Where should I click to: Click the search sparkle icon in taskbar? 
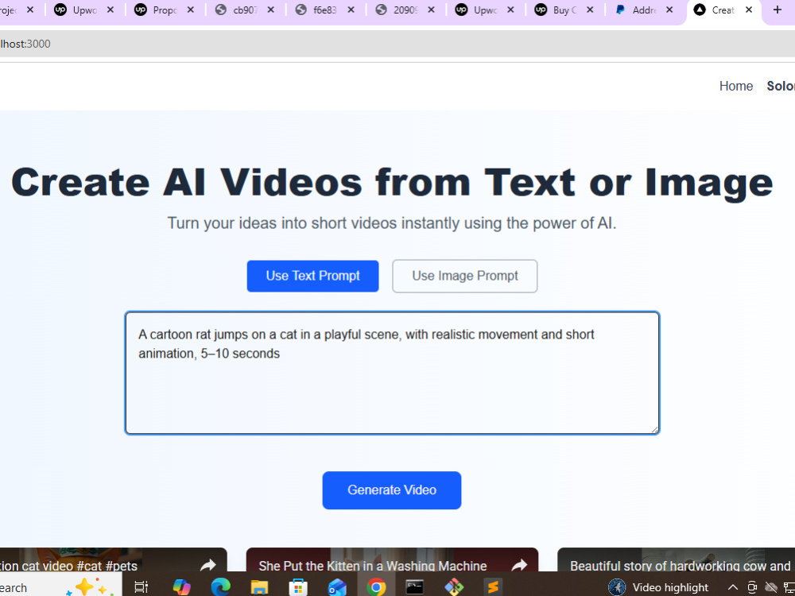pyautogui.click(x=89, y=586)
